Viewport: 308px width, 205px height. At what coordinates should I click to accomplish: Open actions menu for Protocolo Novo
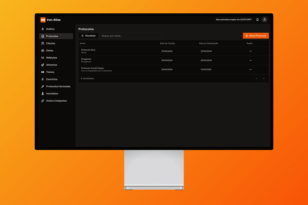(250, 51)
